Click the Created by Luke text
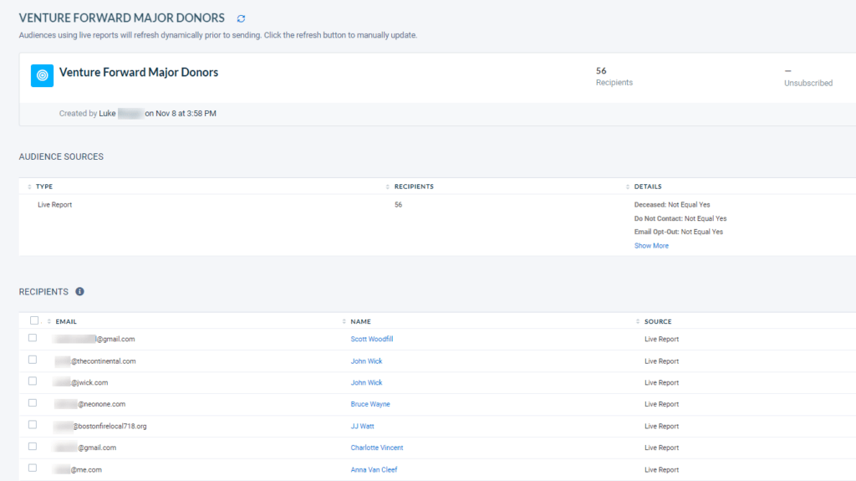 (x=87, y=114)
